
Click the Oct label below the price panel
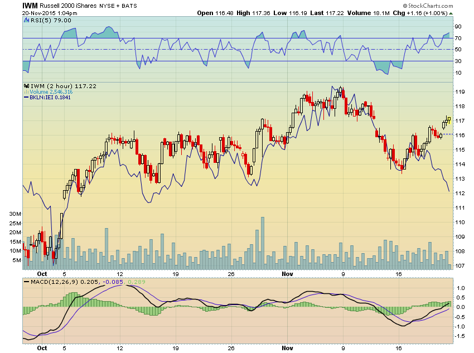41,274
